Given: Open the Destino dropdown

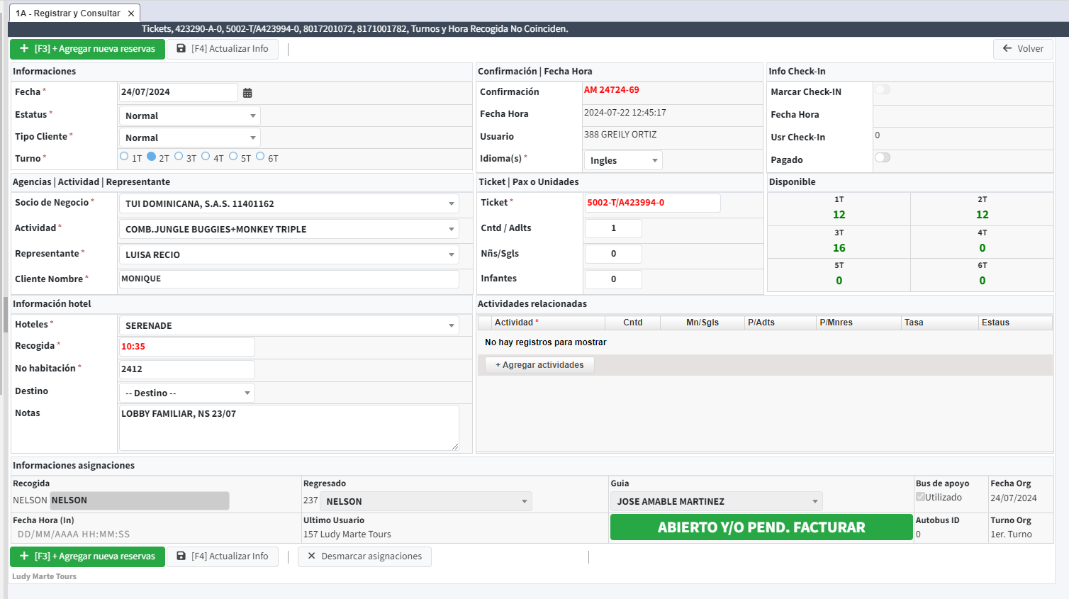Looking at the screenshot, I should [x=186, y=393].
